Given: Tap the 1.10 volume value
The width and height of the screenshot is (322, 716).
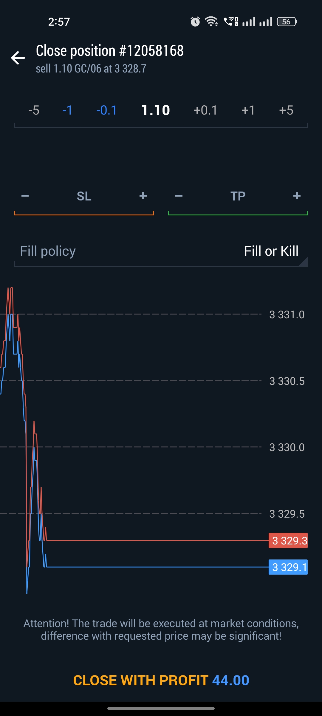Looking at the screenshot, I should (156, 110).
